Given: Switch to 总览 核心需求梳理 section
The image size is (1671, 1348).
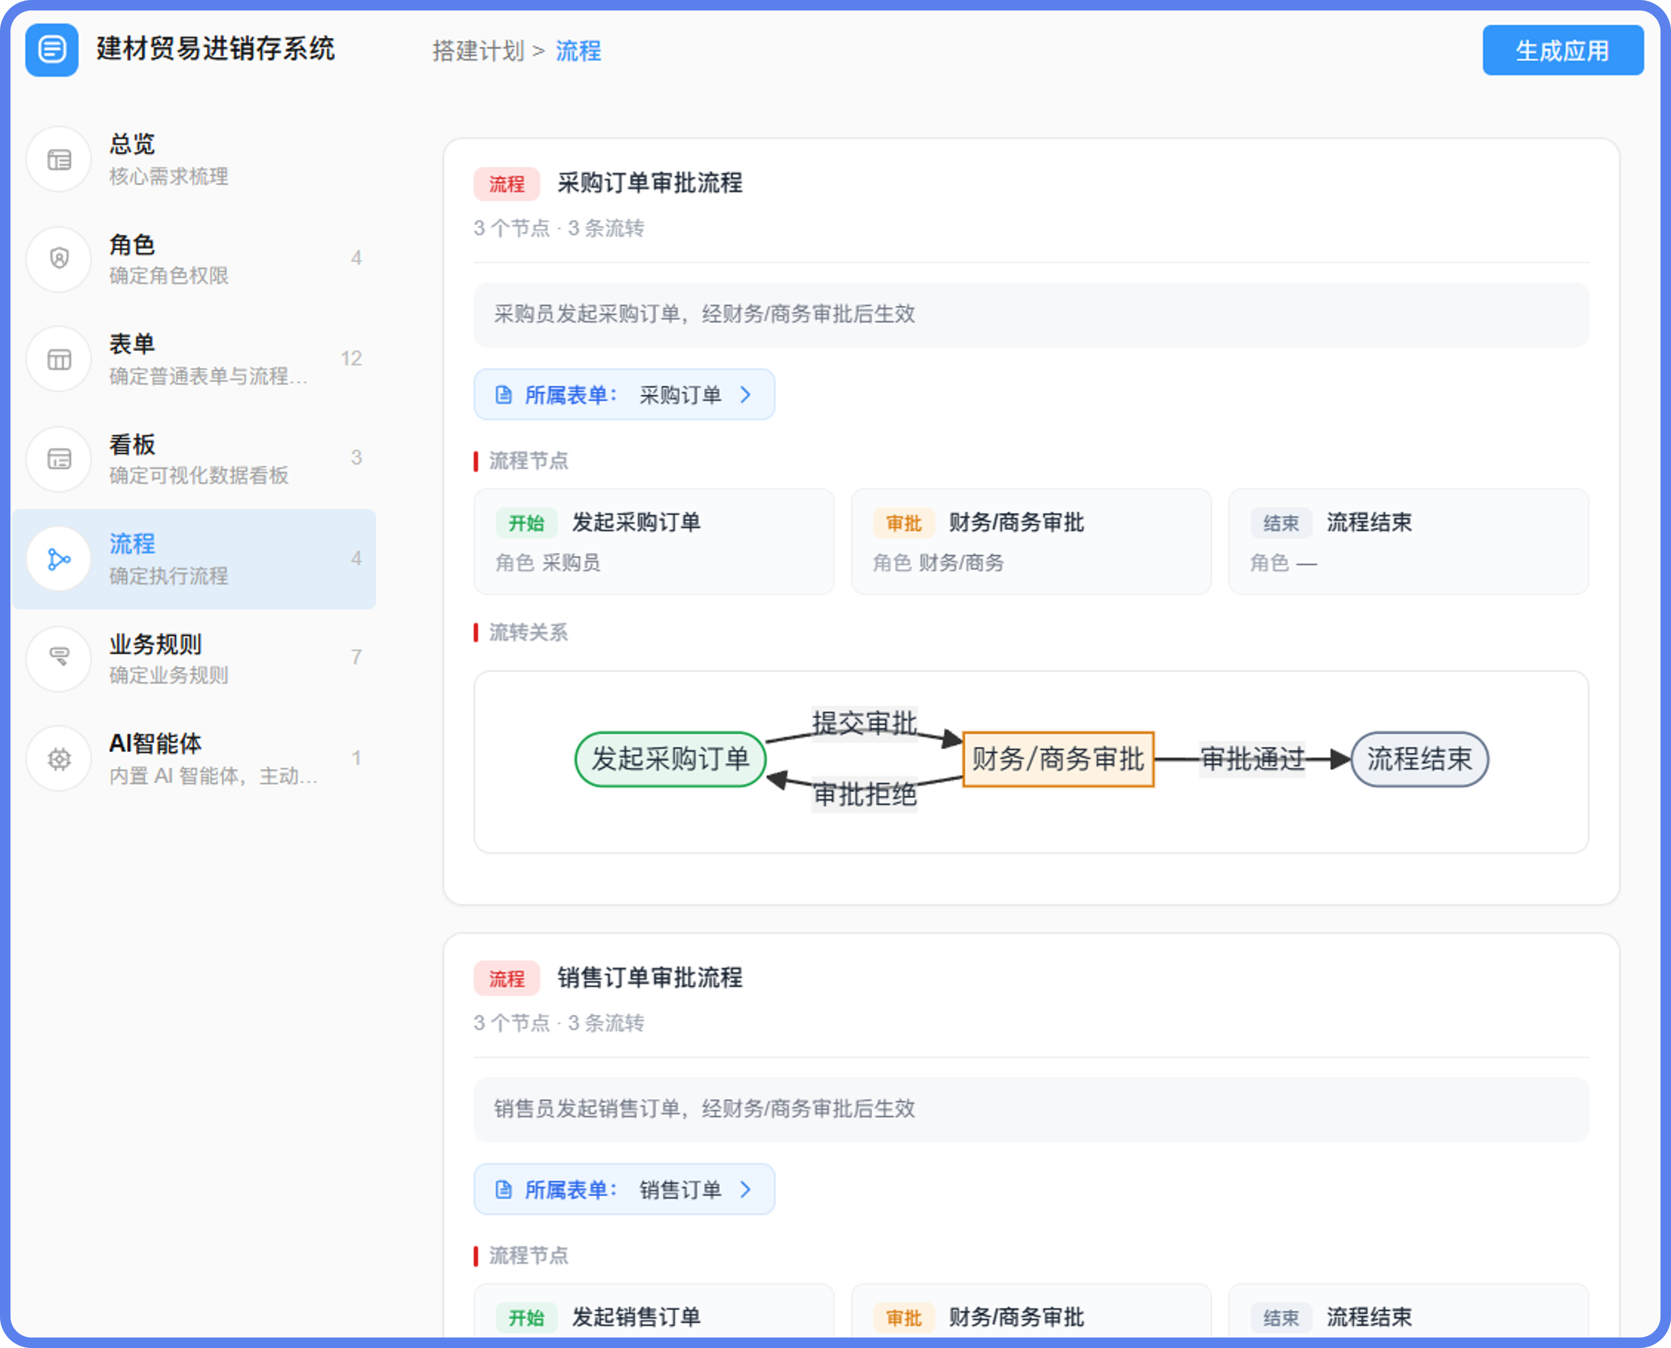Looking at the screenshot, I should pos(194,159).
